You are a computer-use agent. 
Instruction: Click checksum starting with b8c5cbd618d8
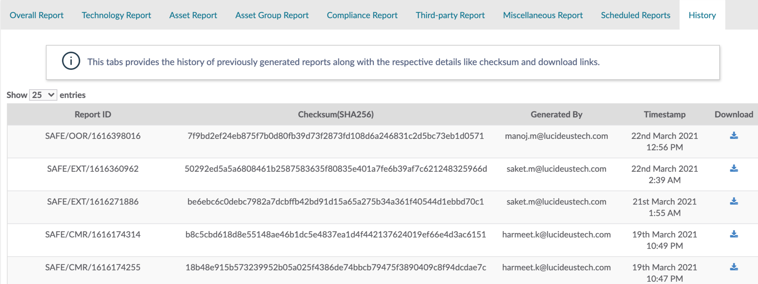(336, 234)
